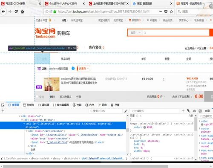This screenshot has width=213, height=168.
Task: Open the 样式编辑器 style editor tab
Action: [61, 105]
